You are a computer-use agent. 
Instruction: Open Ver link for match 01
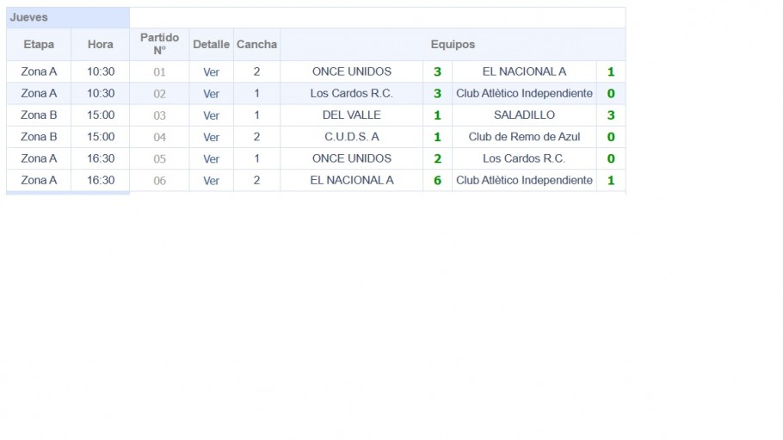coord(211,72)
